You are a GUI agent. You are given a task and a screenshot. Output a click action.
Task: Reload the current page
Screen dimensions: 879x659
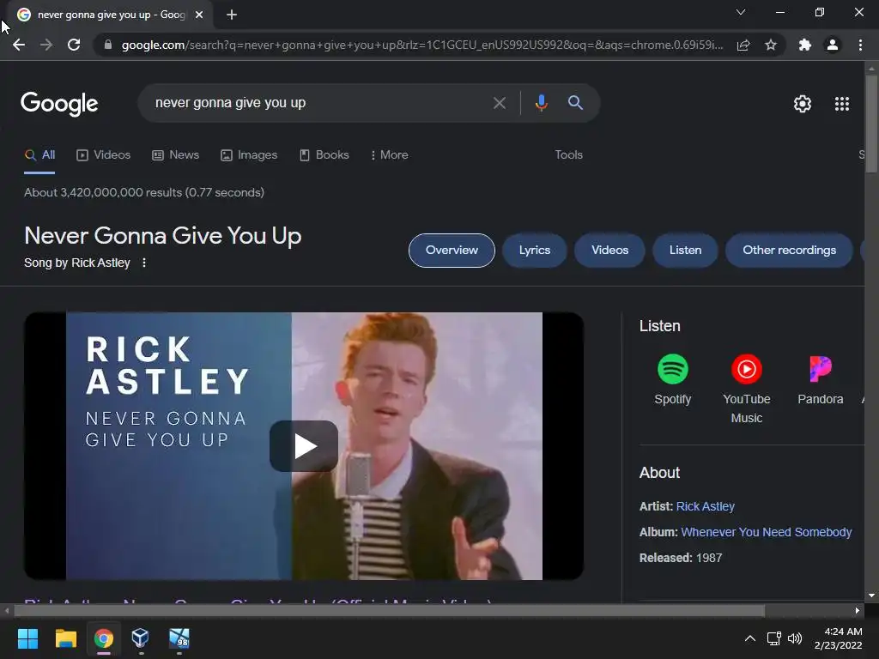(74, 45)
